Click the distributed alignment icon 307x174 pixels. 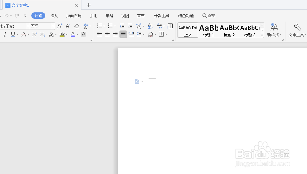(x=131, y=34)
